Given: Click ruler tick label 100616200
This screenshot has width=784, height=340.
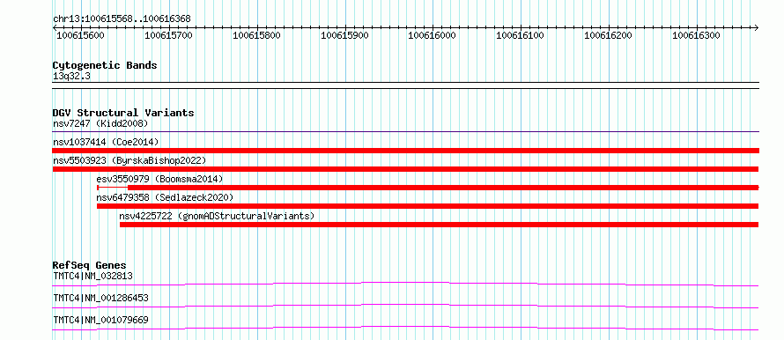Looking at the screenshot, I should coord(609,35).
